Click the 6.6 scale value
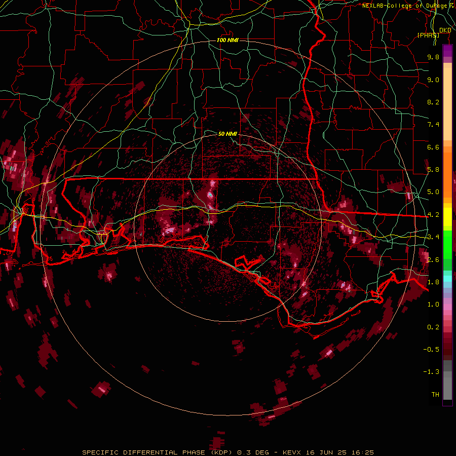456x456 pixels. [x=433, y=147]
